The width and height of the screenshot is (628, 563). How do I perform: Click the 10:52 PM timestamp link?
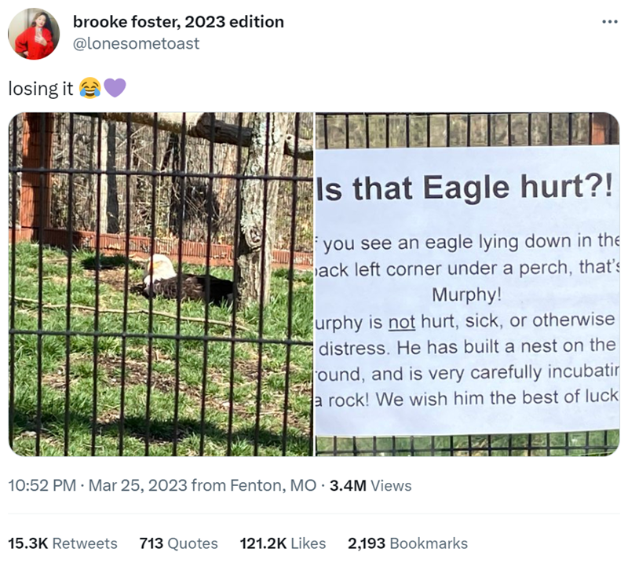coord(41,486)
